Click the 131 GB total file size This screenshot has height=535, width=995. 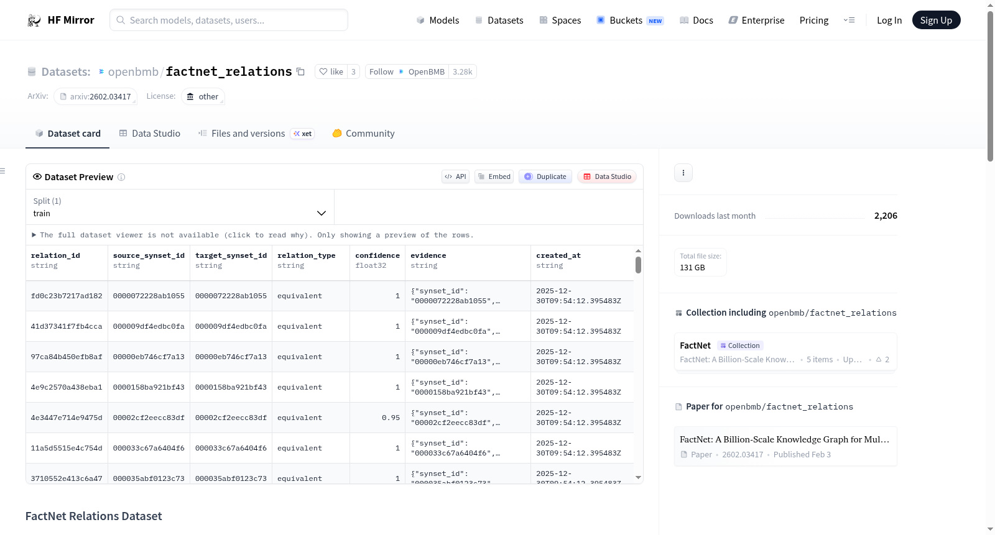(x=692, y=268)
